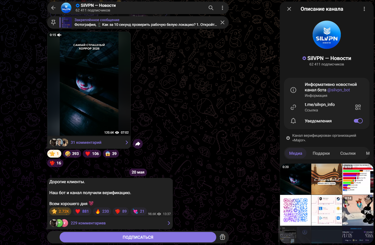
Task: Click strawberry reaction showing 89
Action: [x=121, y=211]
